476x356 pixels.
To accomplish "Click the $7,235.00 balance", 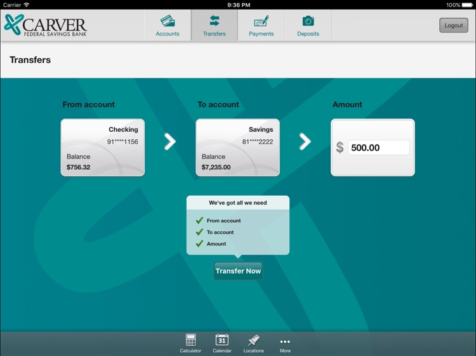I will pyautogui.click(x=216, y=167).
